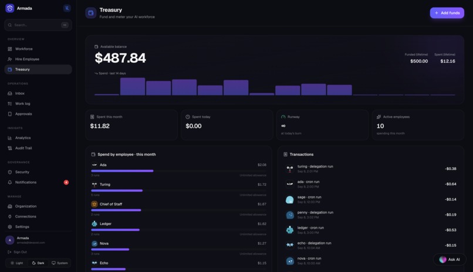The image size is (473, 272).
Task: Click Ada's avatar in spend list
Action: pos(94,165)
